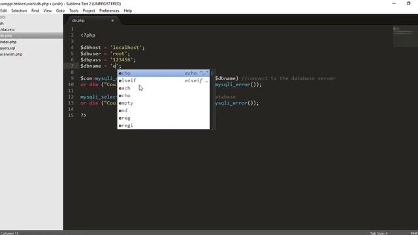Choose end autocomplete suggestion
Image resolution: width=418 pixels, height=235 pixels.
coord(163,110)
